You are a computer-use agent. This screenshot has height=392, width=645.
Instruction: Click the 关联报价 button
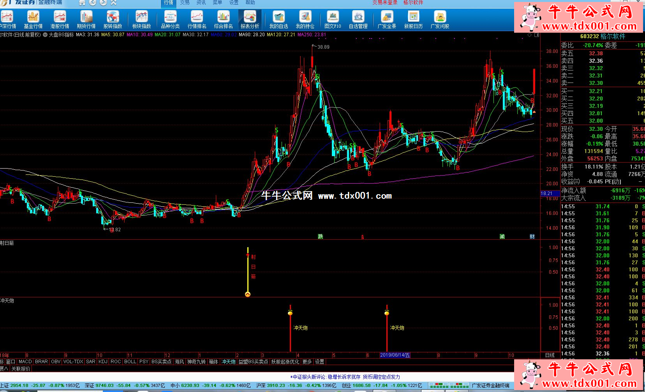[x=21, y=369]
